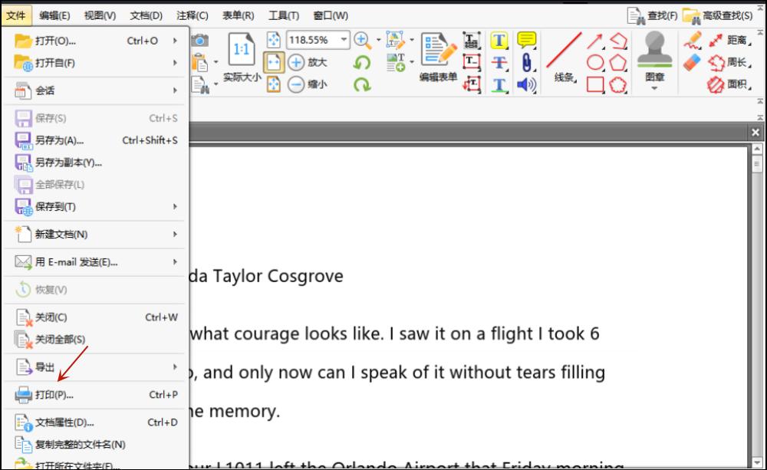Expand the 打开(O) submenu arrow
767x470 pixels.
(175, 41)
